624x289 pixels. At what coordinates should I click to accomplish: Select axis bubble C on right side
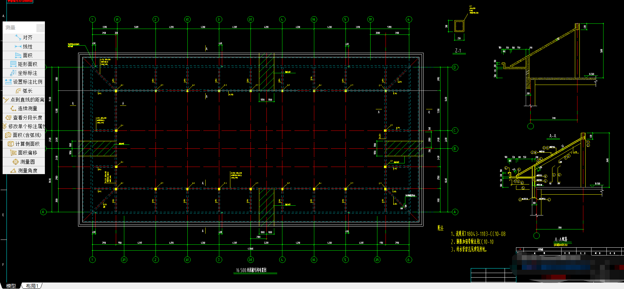coord(455,131)
